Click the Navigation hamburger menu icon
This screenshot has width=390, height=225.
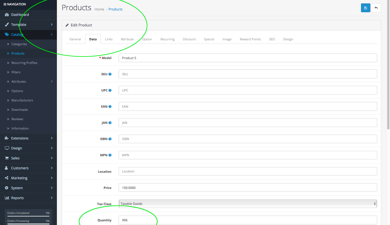(x=5, y=4)
